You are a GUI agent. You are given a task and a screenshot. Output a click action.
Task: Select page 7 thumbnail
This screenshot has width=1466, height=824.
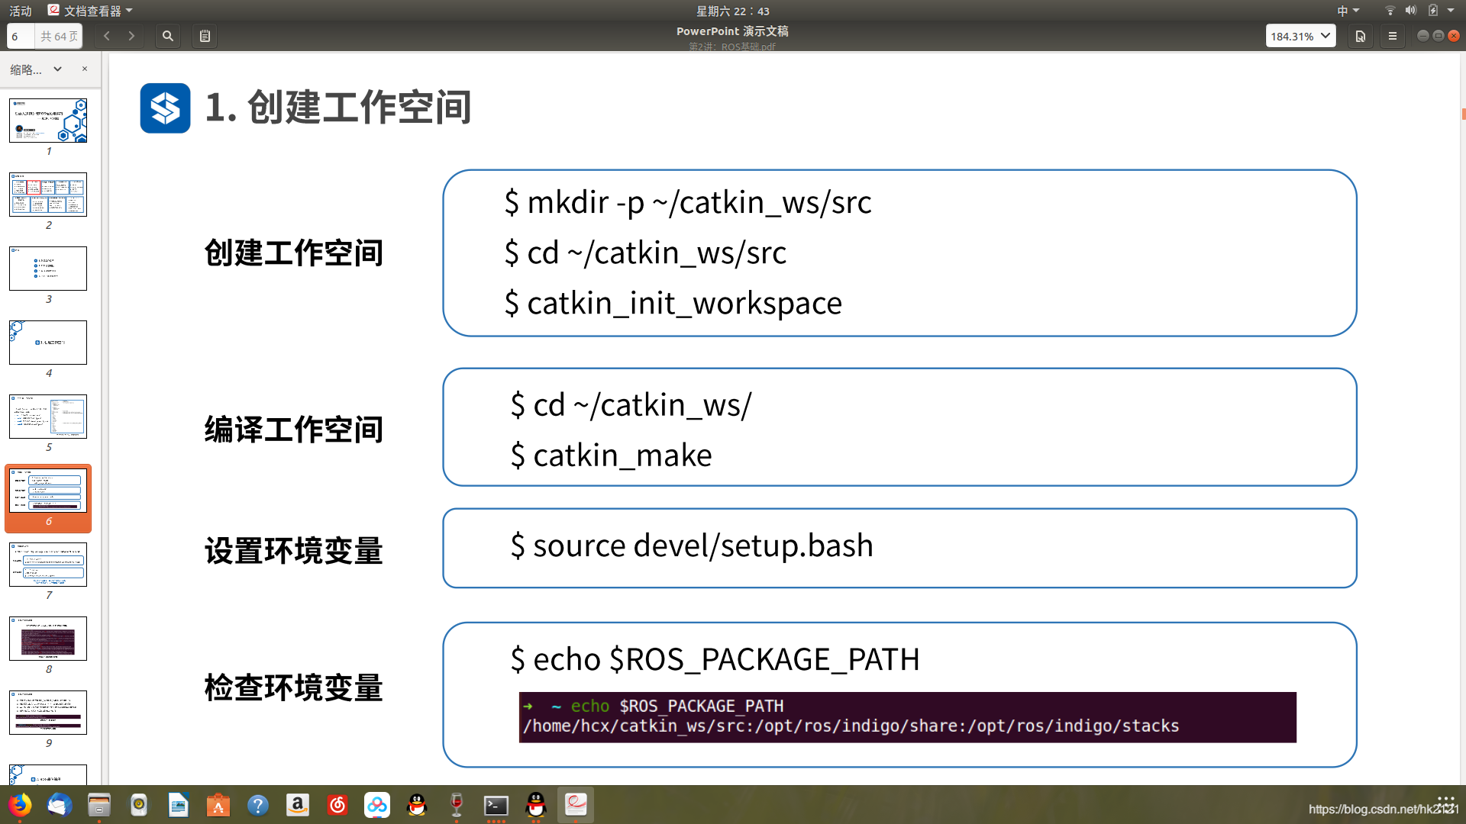pos(48,565)
